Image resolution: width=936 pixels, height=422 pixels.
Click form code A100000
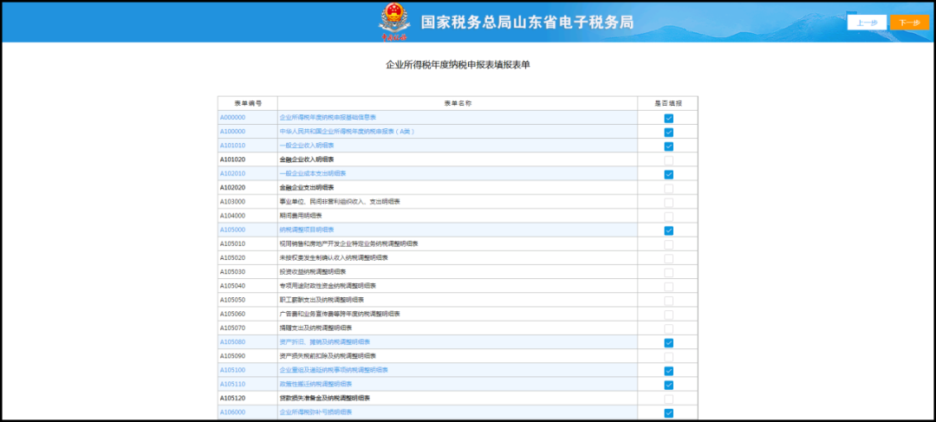233,132
